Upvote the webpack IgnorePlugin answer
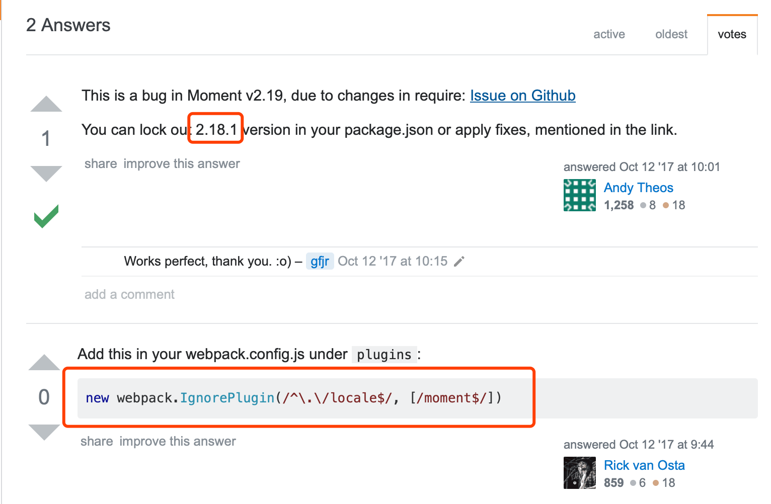This screenshot has width=771, height=504. coord(44,363)
